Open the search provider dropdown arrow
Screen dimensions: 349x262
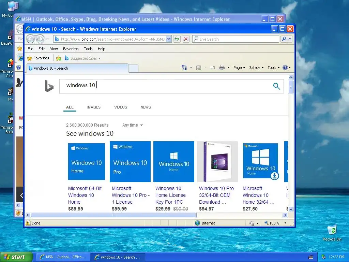click(x=290, y=39)
